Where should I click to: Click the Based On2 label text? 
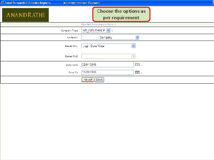pyautogui.click(x=71, y=56)
